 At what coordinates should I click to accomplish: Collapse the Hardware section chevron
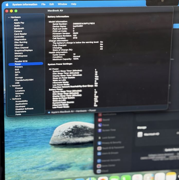point(9,17)
